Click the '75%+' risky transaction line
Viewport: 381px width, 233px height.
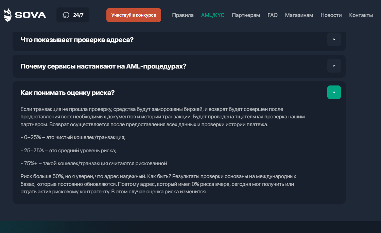[94, 163]
